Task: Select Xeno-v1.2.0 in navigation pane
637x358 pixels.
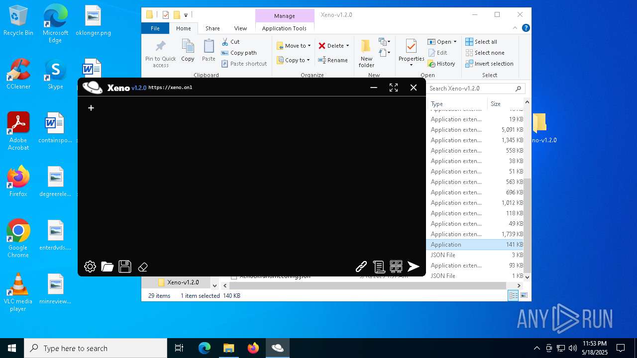Action: (x=183, y=282)
